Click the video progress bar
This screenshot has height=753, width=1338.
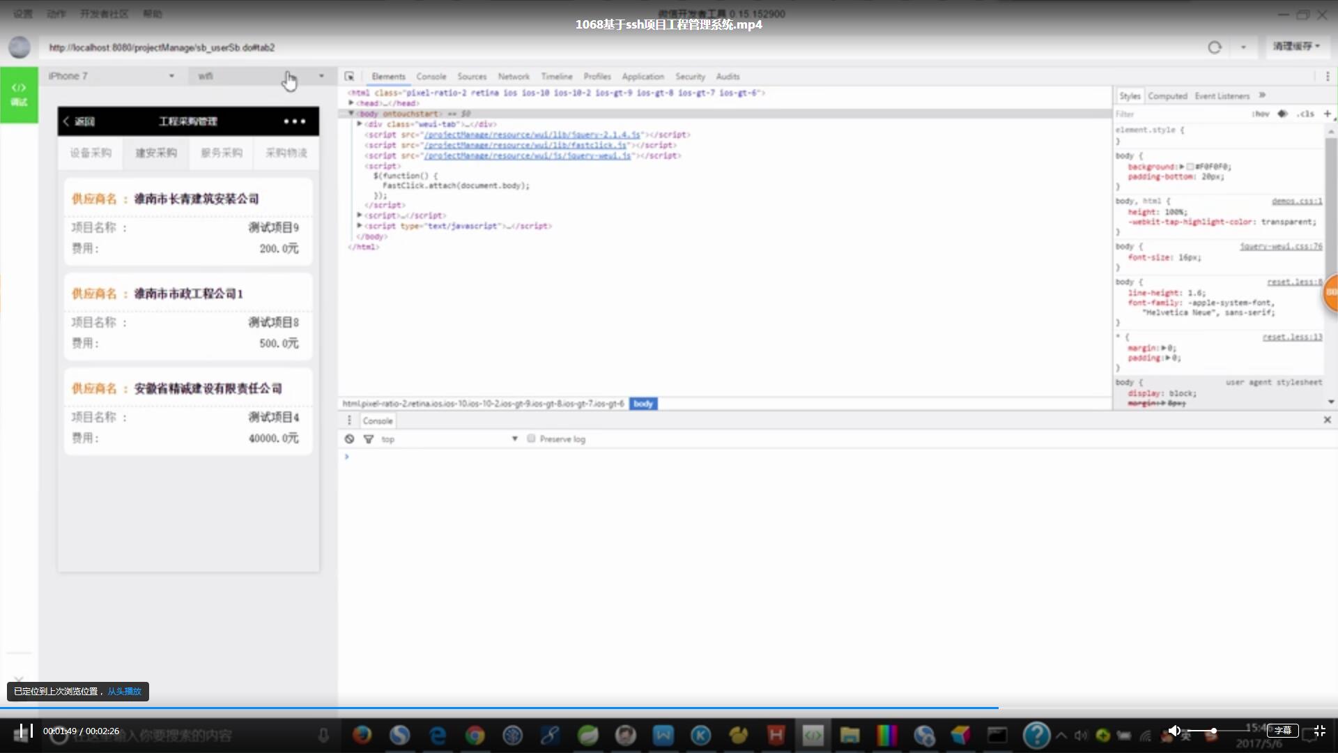click(x=669, y=708)
